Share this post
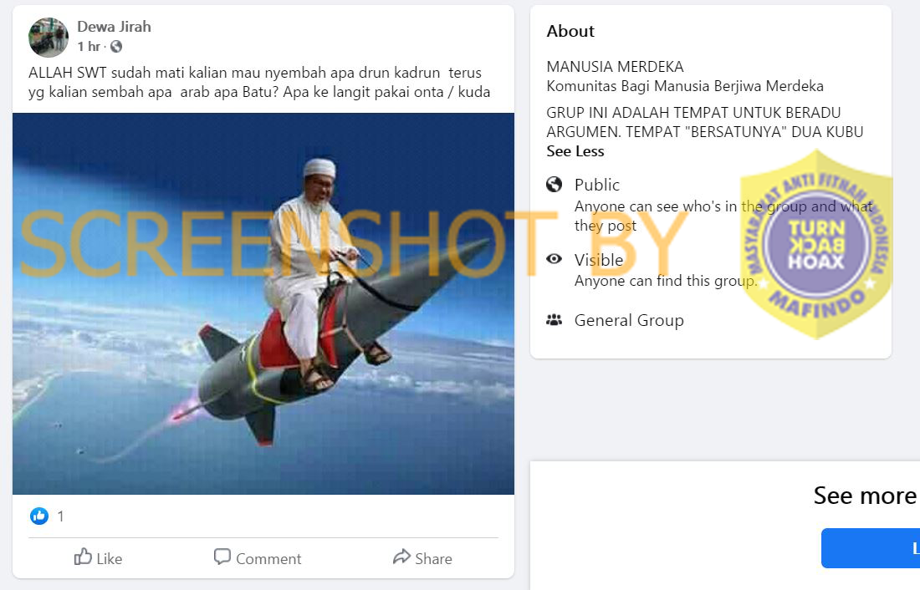920x590 pixels. click(422, 557)
